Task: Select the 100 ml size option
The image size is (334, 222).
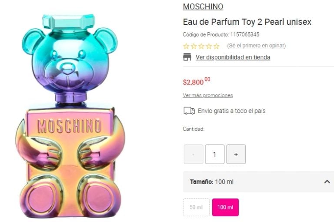Action: (x=225, y=207)
